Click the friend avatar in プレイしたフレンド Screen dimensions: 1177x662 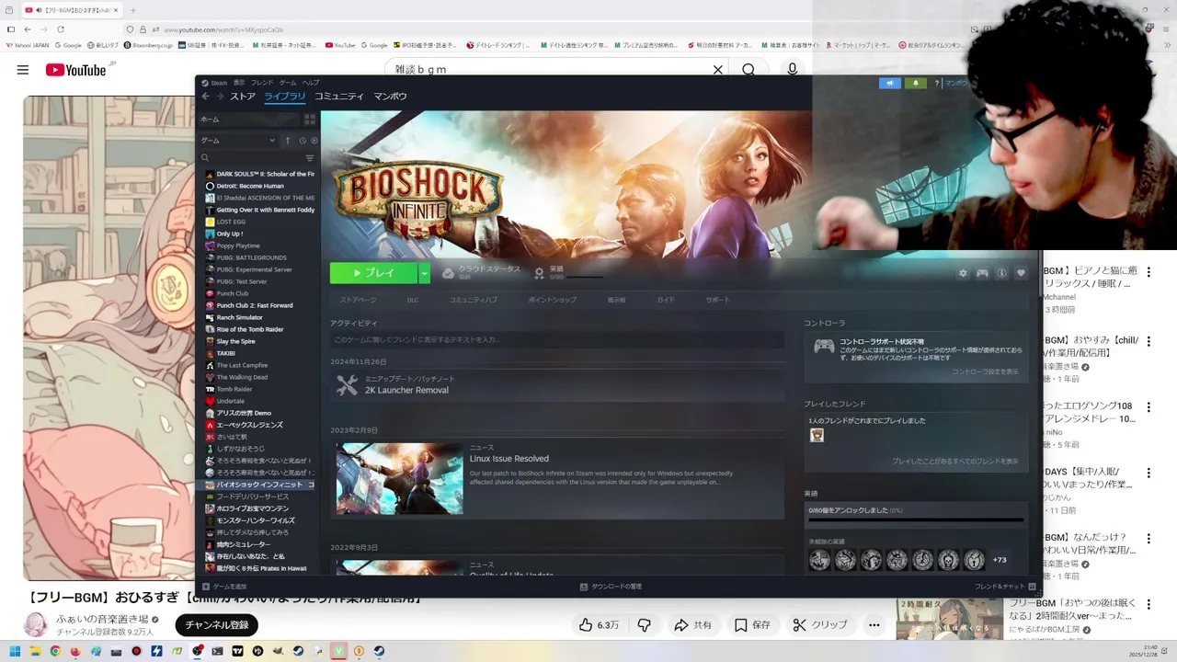[x=817, y=435]
